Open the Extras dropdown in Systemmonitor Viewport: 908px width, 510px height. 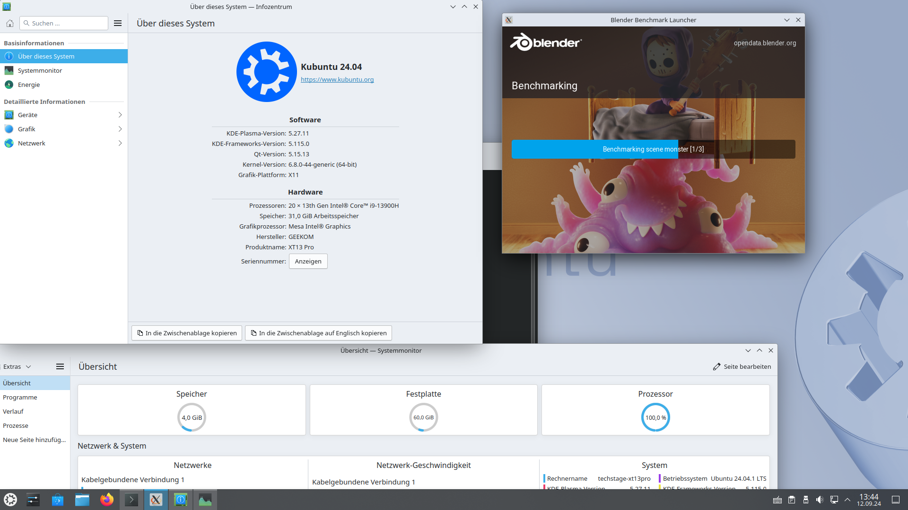17,366
